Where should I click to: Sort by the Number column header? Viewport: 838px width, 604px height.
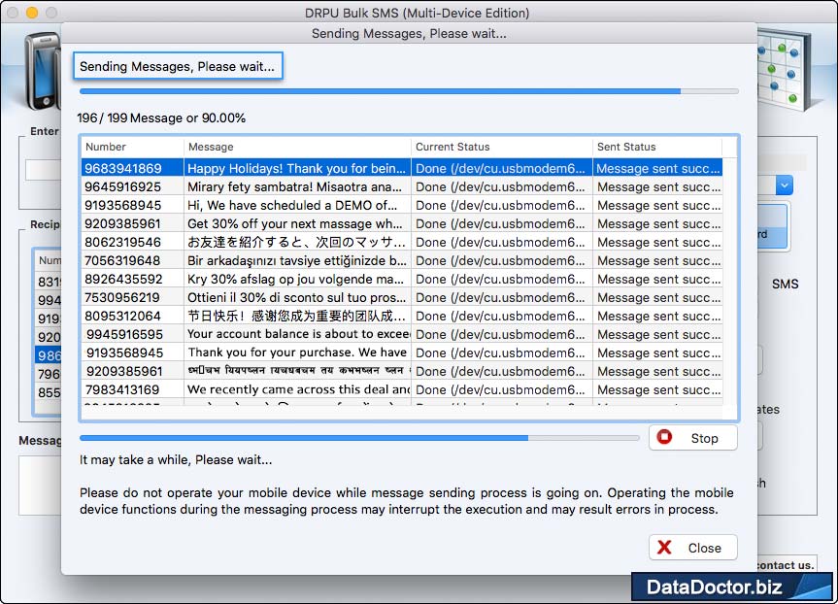132,147
